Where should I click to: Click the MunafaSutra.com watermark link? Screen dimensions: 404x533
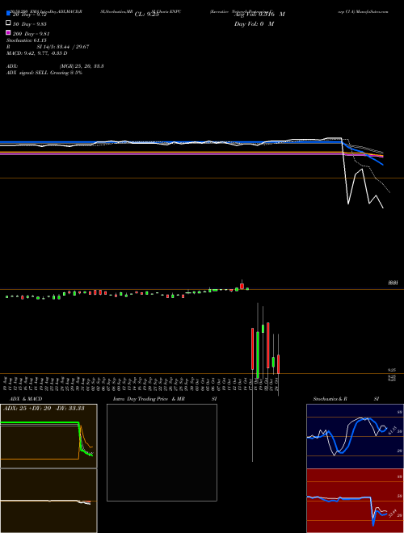(374, 11)
